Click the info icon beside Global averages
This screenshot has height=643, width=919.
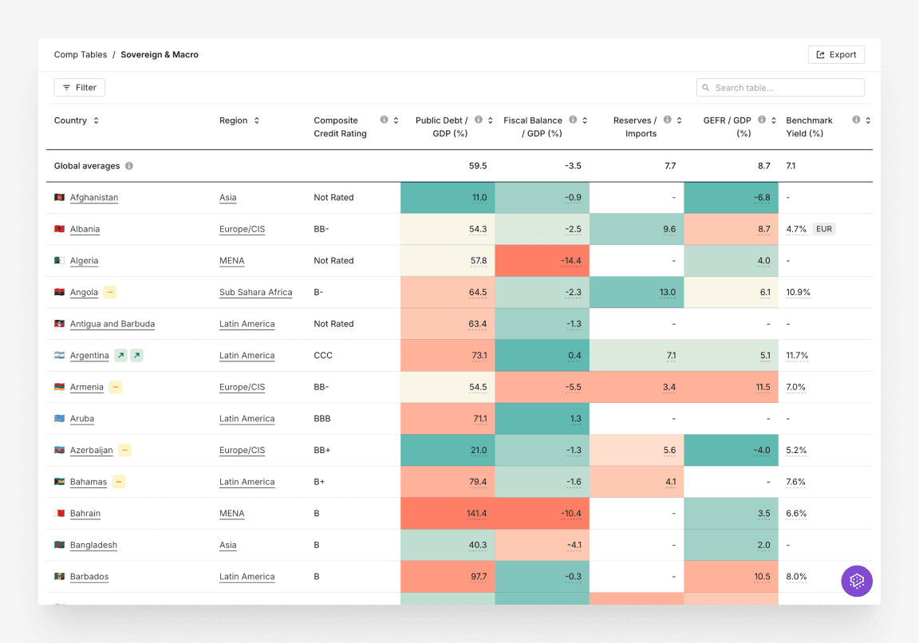click(x=129, y=166)
